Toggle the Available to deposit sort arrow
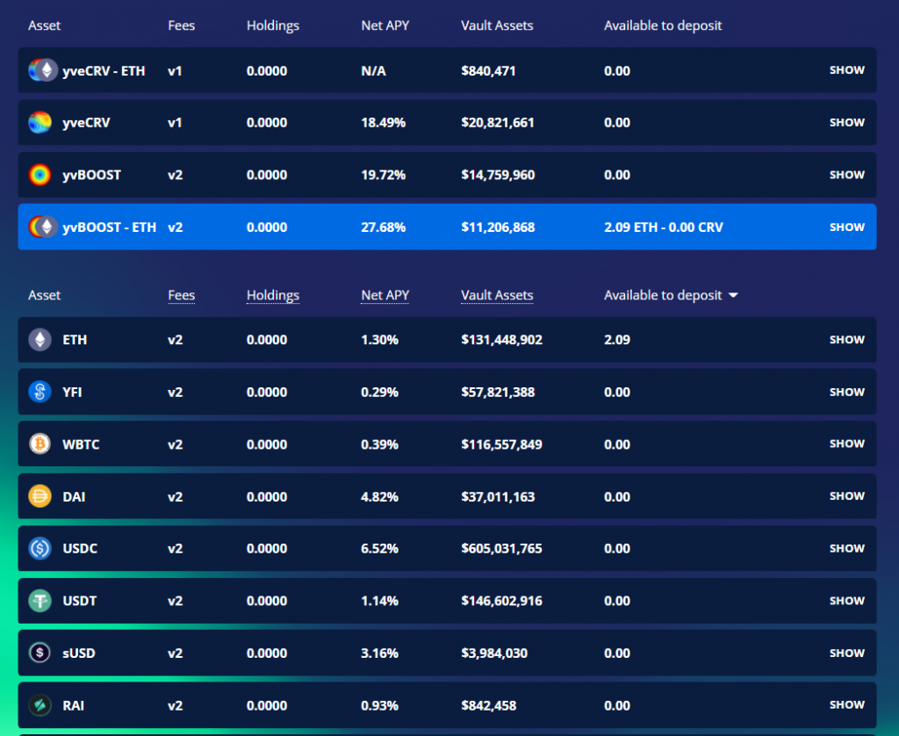This screenshot has height=736, width=899. pyautogui.click(x=733, y=295)
